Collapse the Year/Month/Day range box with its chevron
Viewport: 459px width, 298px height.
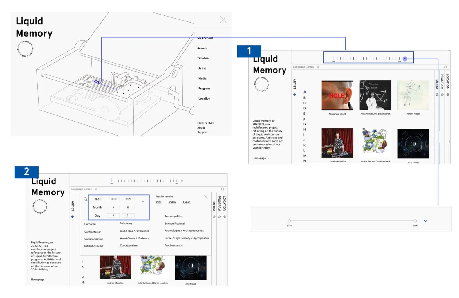click(x=143, y=201)
